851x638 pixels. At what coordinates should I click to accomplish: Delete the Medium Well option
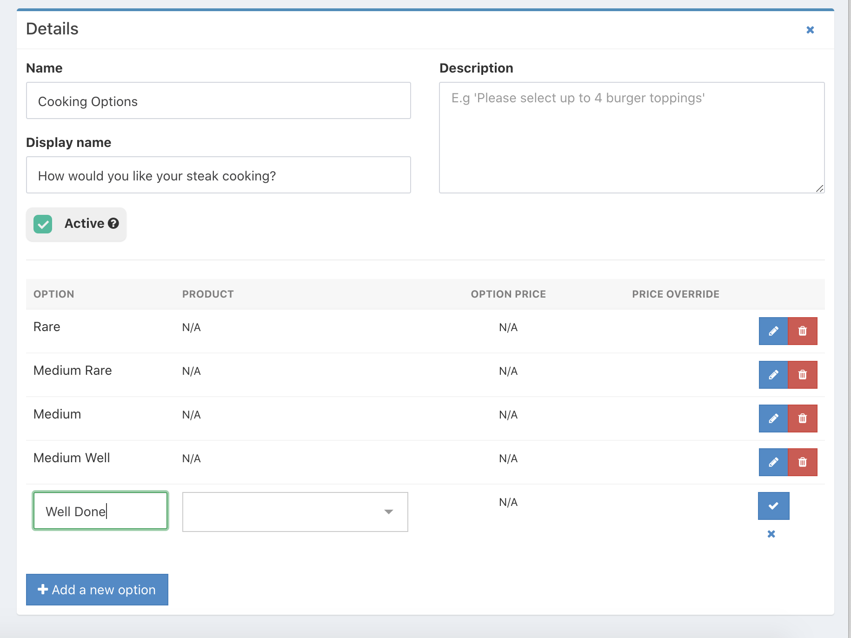[802, 462]
